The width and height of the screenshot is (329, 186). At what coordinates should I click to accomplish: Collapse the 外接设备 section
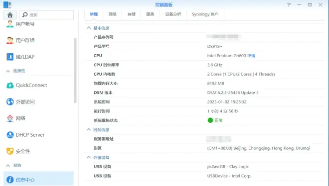coord(89,157)
